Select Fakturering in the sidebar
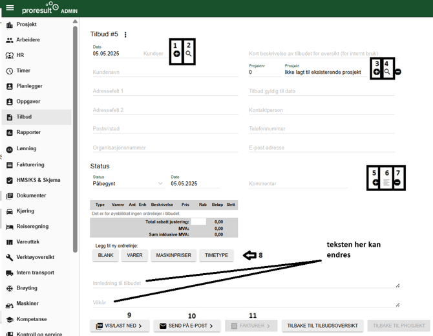 pyautogui.click(x=30, y=165)
